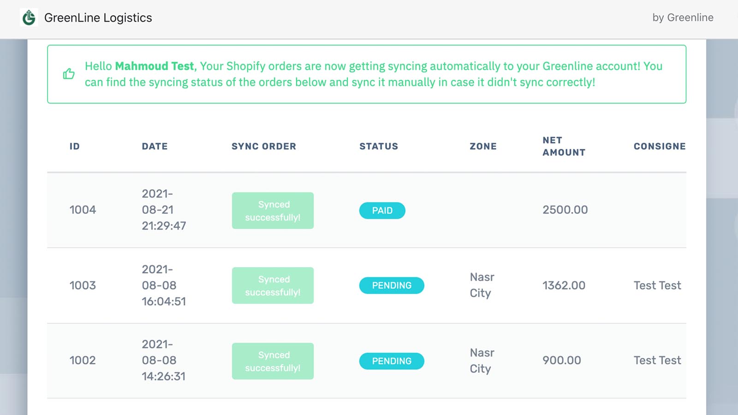738x415 pixels.
Task: Click Synced successfully for order 1002
Action: pyautogui.click(x=273, y=361)
